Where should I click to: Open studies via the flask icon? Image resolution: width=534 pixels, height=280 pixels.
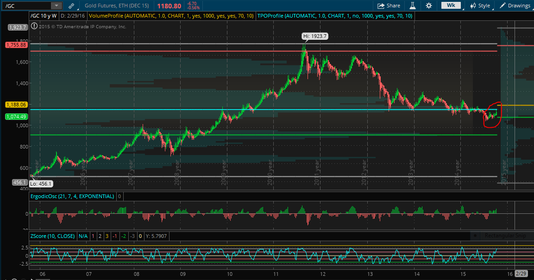click(x=412, y=6)
